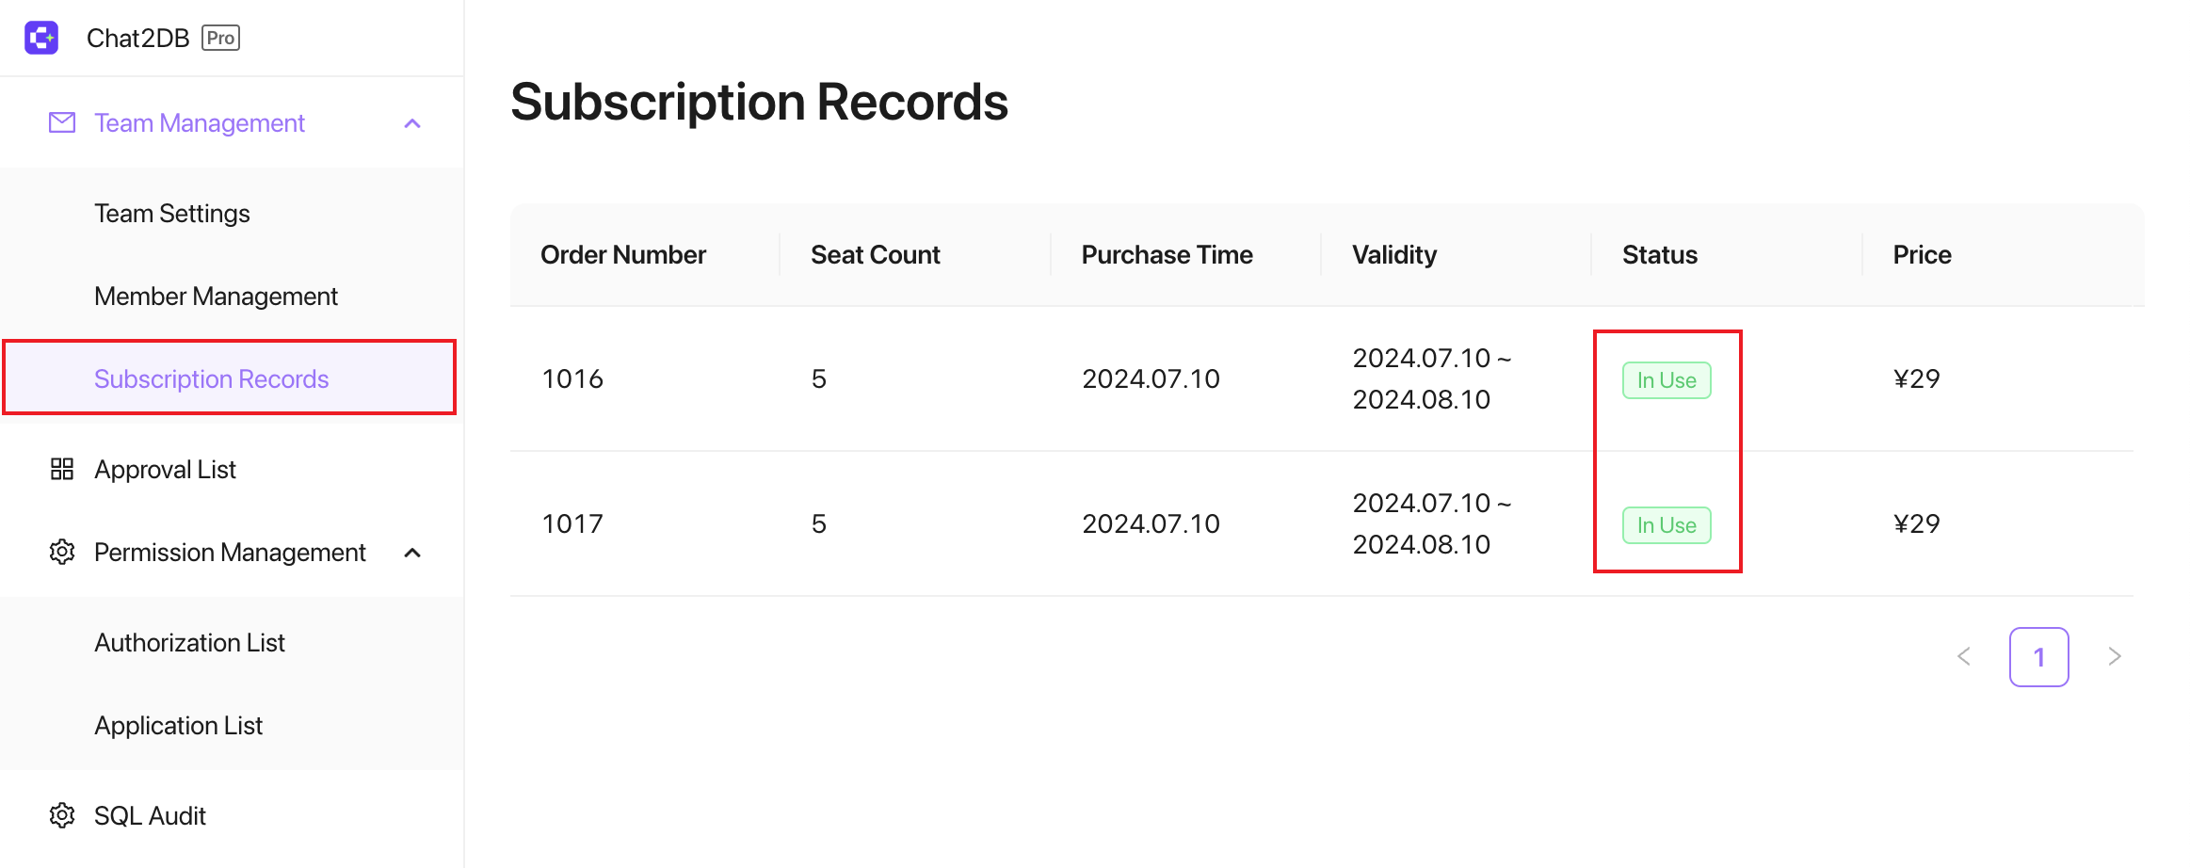Open Team Settings in the sidebar
The image size is (2190, 868).
172,214
